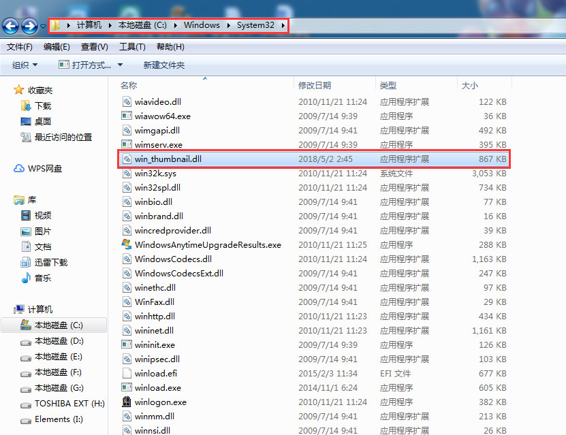
Task: Sort by the 名称 column header
Action: 129,86
